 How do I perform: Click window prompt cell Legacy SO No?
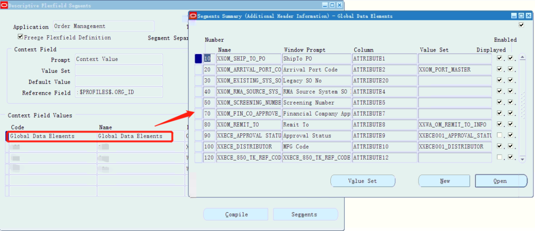[x=317, y=80]
